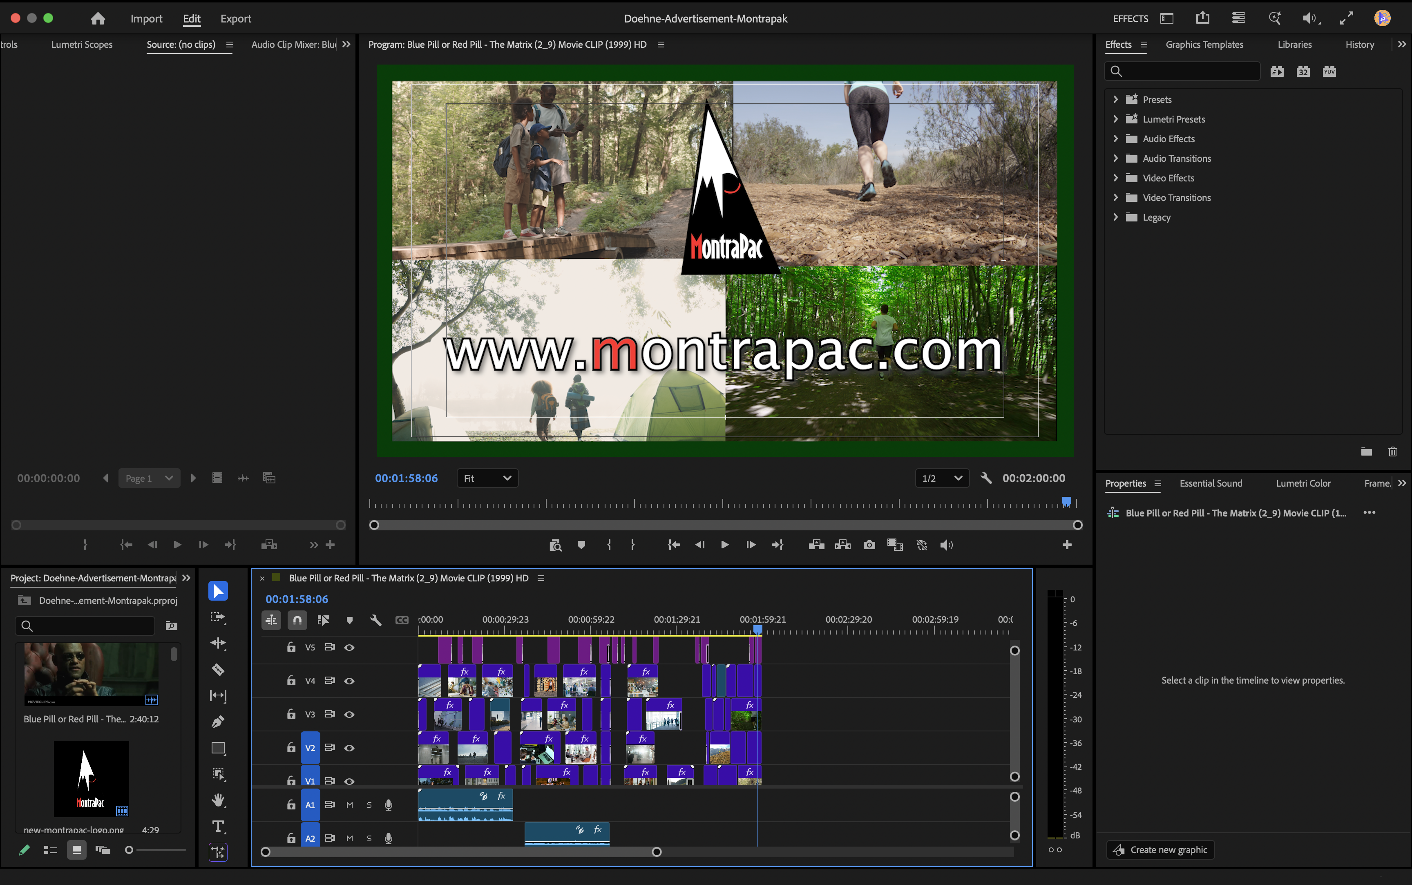The image size is (1412, 885).
Task: Click Mark In button in Program Monitor
Action: pyautogui.click(x=609, y=545)
